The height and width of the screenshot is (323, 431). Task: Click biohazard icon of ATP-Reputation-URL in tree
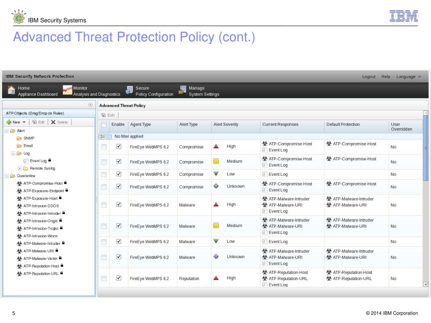tap(19, 274)
